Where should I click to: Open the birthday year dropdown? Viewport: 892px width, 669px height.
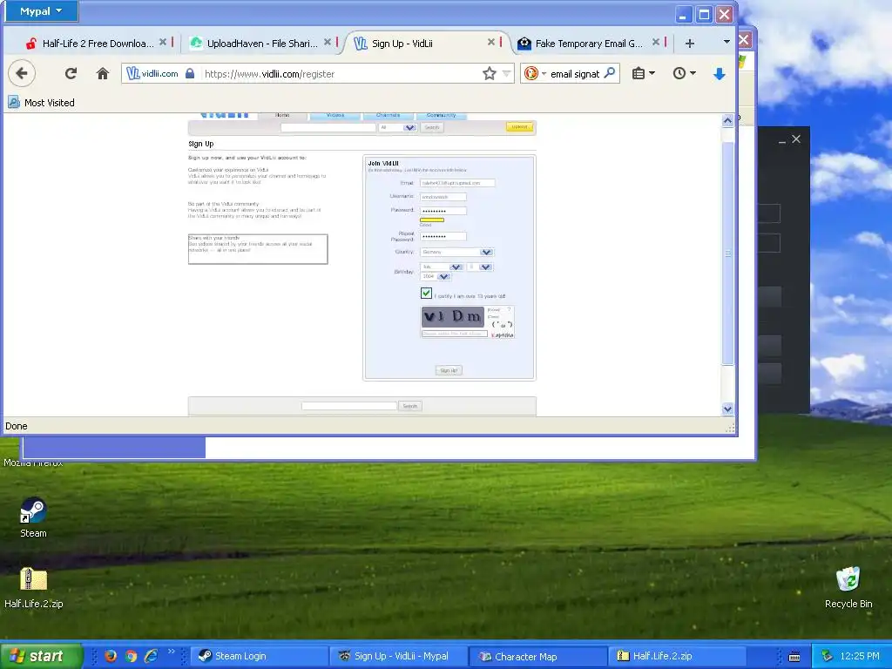pos(436,276)
